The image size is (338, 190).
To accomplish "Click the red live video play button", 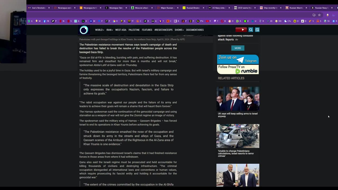I will tap(241, 30).
